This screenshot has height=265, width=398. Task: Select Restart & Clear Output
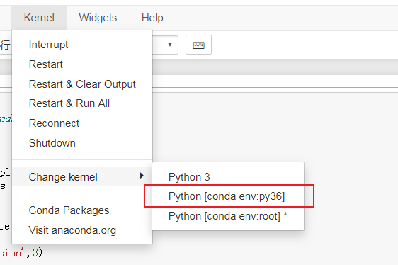click(82, 84)
